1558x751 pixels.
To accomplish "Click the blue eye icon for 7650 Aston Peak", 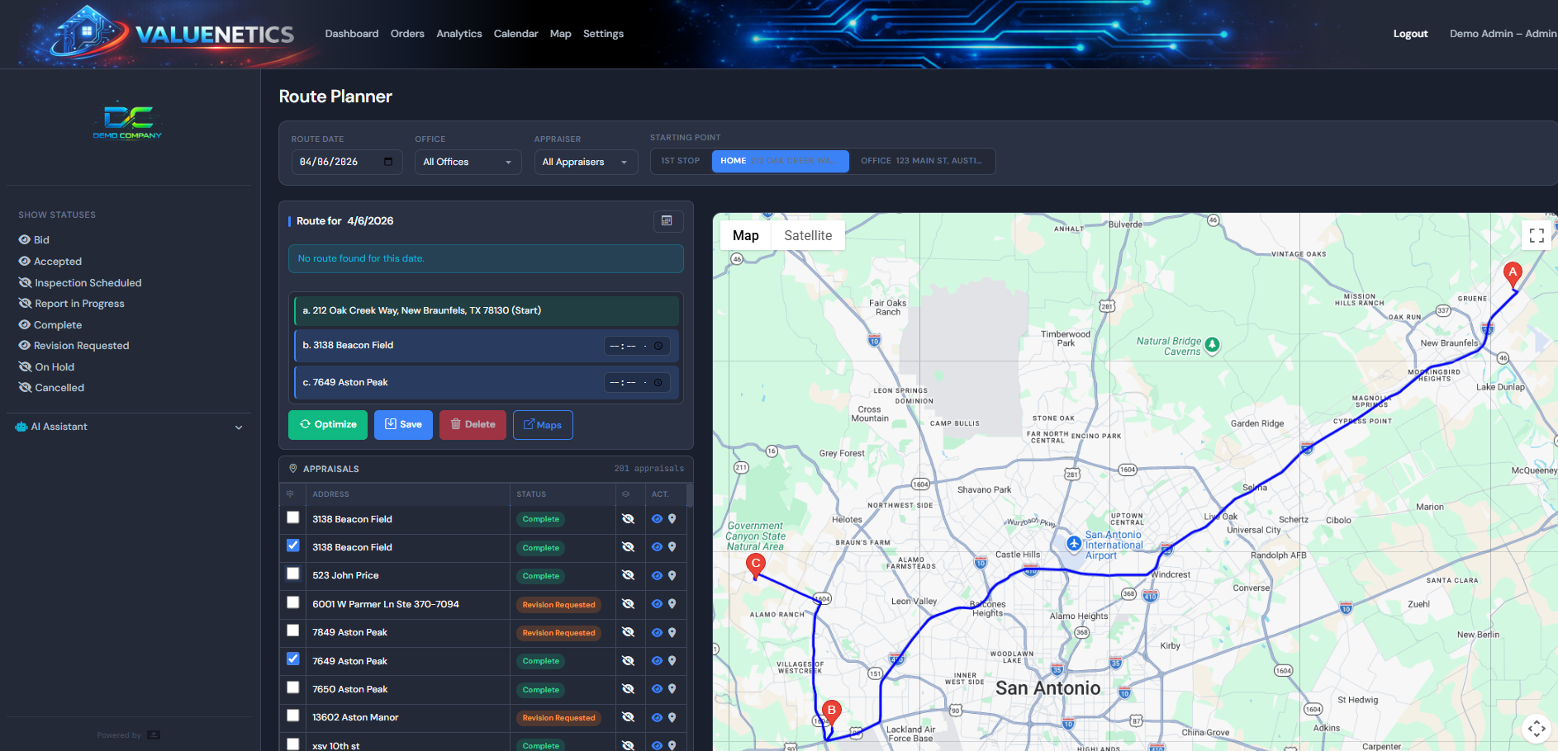I will 656,689.
